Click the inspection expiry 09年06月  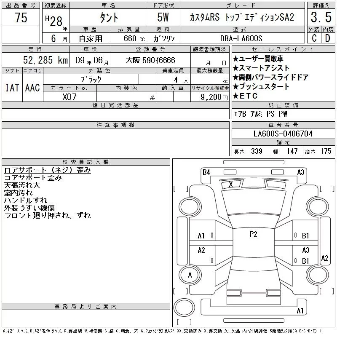pos(92,61)
